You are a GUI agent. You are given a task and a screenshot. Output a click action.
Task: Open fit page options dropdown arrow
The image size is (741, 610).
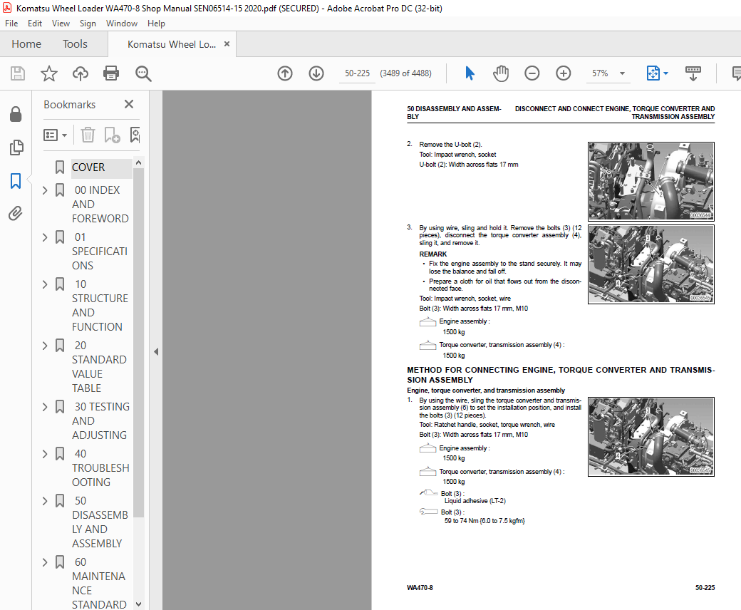pos(666,73)
